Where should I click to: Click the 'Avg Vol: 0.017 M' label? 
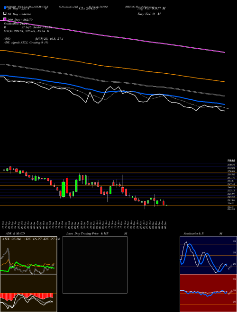click(151, 9)
